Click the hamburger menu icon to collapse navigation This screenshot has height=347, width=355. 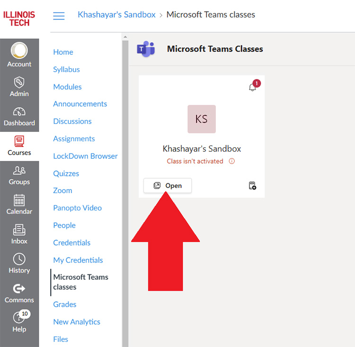(x=59, y=16)
